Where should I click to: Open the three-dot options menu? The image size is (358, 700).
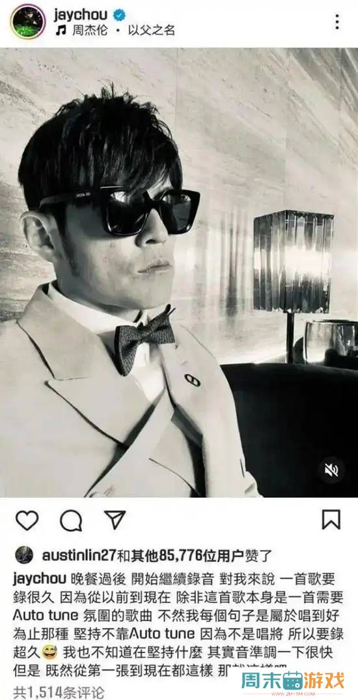[x=337, y=22]
